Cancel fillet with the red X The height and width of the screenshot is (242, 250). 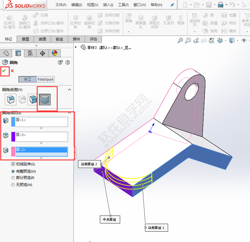[12, 71]
